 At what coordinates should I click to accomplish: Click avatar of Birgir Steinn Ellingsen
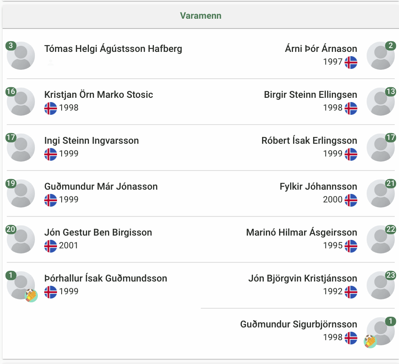tap(381, 102)
